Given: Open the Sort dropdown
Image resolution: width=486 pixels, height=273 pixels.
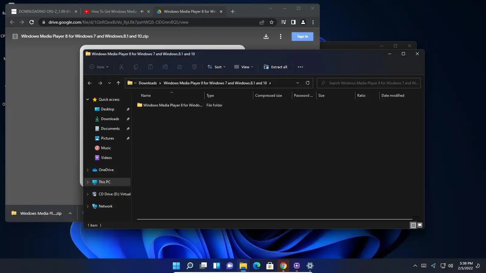Looking at the screenshot, I should (x=217, y=67).
